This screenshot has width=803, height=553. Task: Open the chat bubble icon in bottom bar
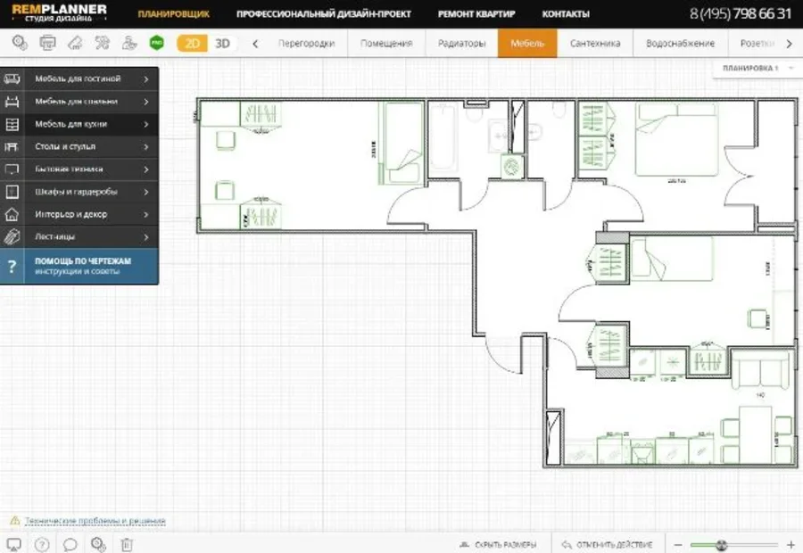[70, 544]
